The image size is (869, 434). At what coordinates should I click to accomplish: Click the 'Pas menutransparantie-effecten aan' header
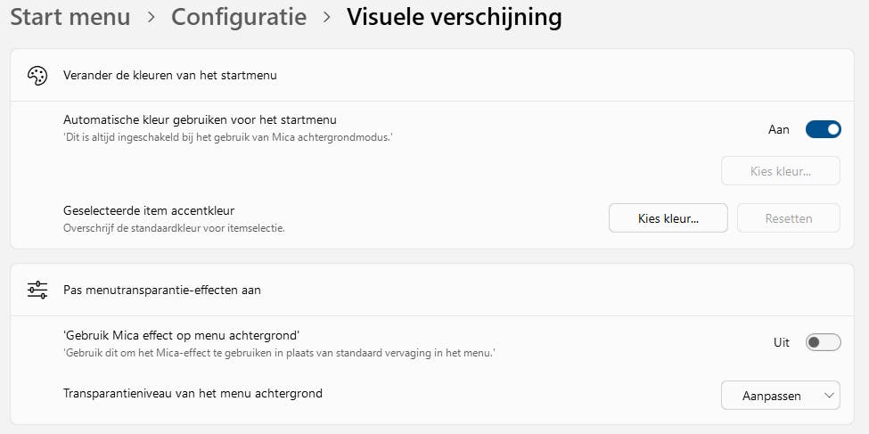point(161,290)
